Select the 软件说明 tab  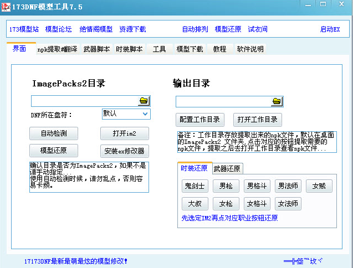pyautogui.click(x=250, y=49)
